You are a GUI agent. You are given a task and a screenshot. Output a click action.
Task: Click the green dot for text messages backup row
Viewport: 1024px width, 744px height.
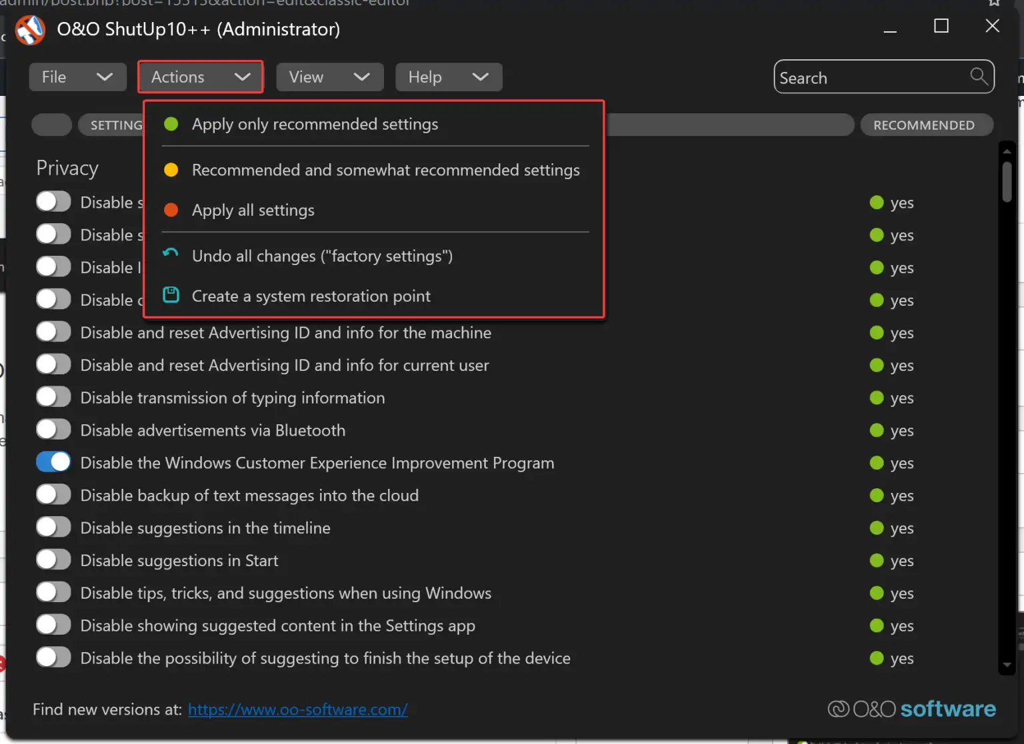click(x=877, y=496)
